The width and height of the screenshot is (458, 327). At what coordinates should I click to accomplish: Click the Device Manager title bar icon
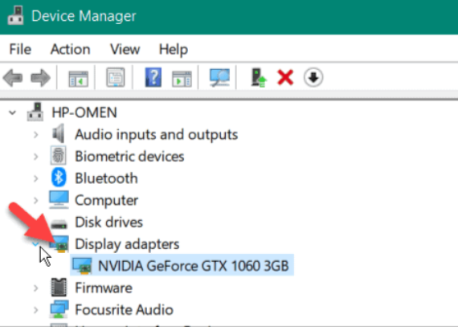coord(15,16)
